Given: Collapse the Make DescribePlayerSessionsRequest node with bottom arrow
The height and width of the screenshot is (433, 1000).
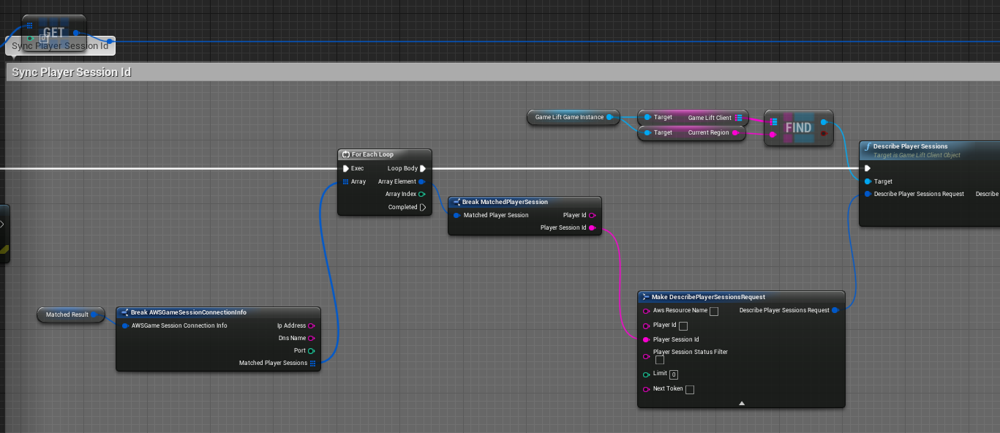Looking at the screenshot, I should click(x=741, y=403).
